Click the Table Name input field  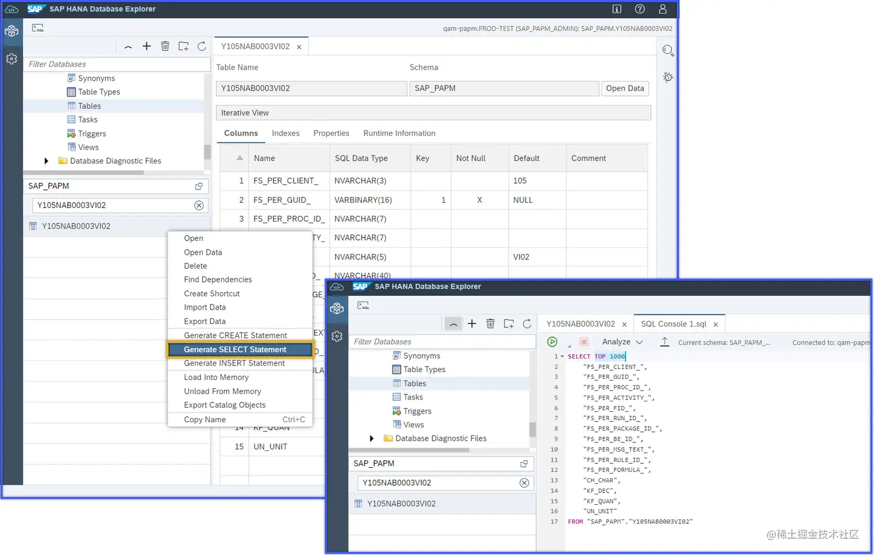pos(312,88)
